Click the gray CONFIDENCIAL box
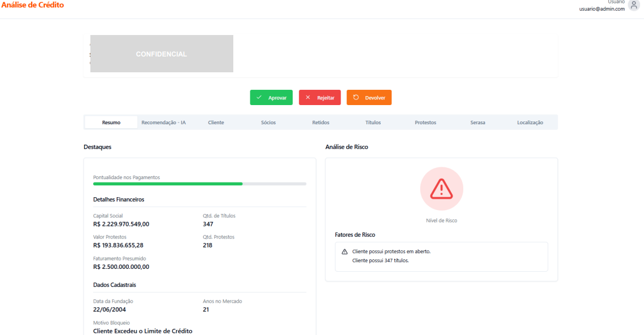Viewport: 644px width, 335px height. tap(162, 54)
